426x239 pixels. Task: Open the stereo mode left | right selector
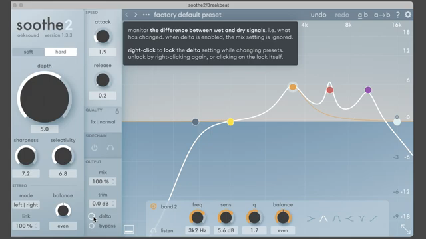[26, 205]
